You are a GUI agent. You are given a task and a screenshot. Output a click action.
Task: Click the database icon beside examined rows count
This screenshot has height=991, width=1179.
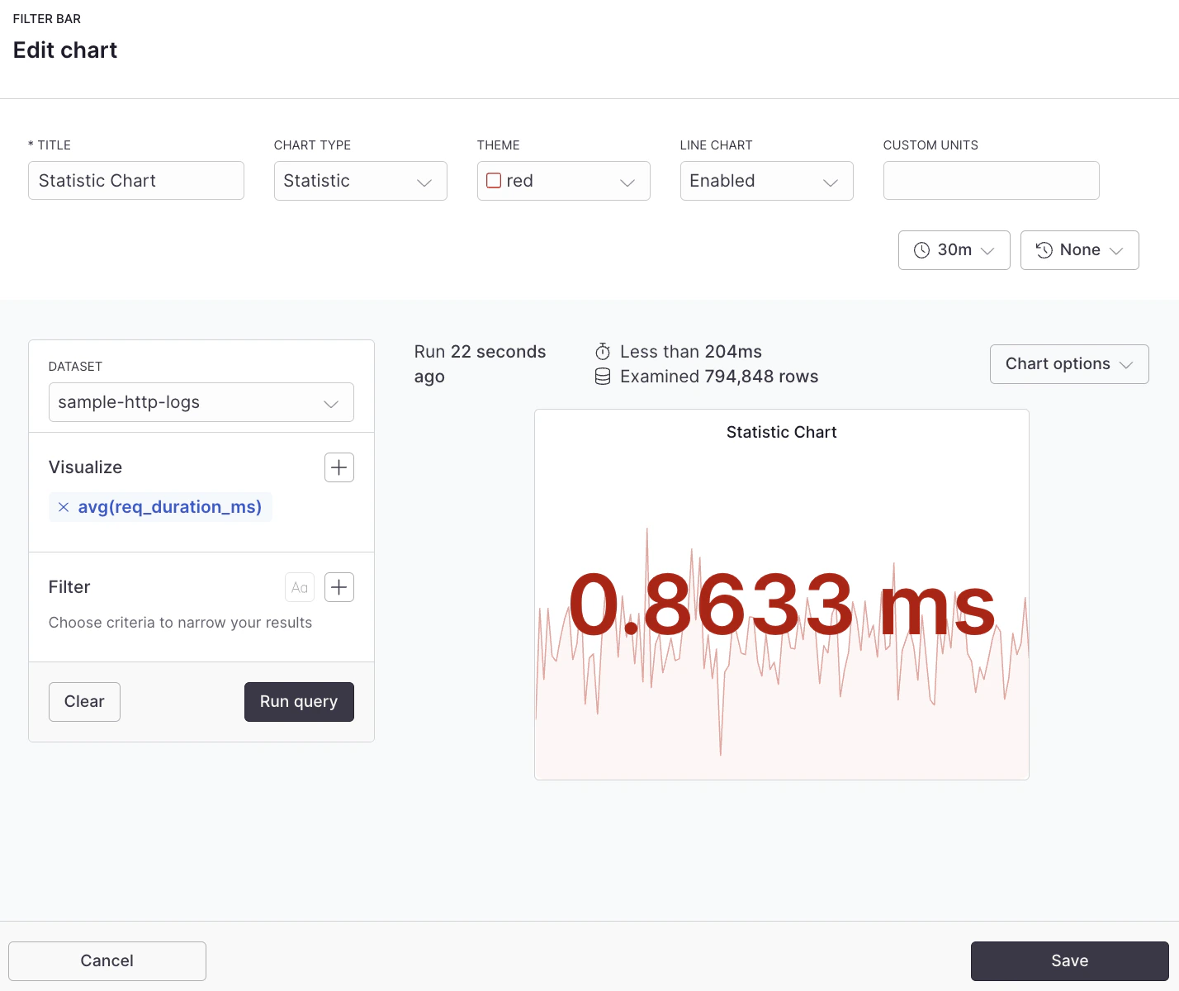[603, 376]
